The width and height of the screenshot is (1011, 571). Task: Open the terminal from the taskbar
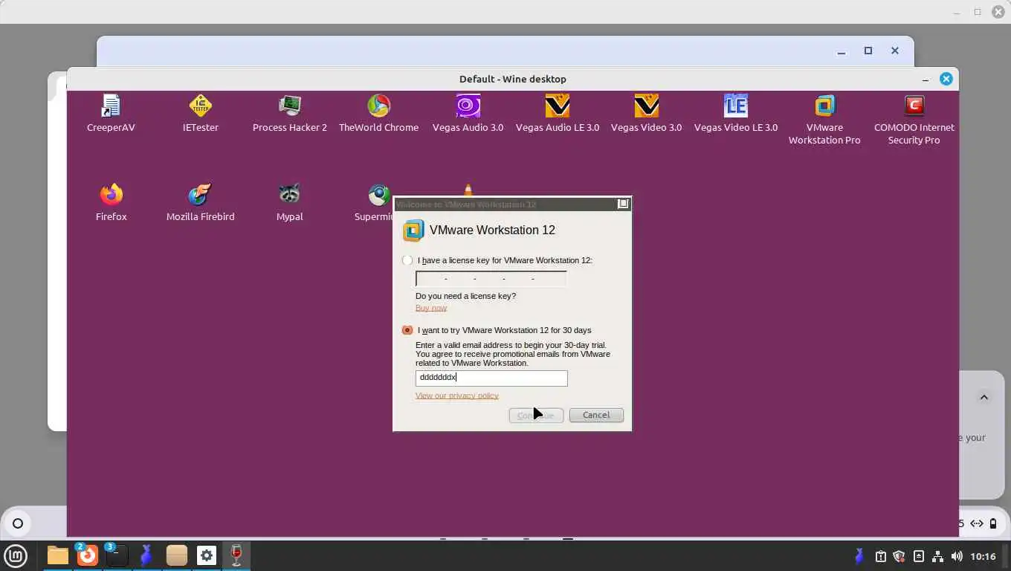pos(117,555)
